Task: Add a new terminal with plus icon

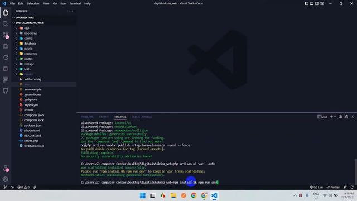Action: point(331,117)
